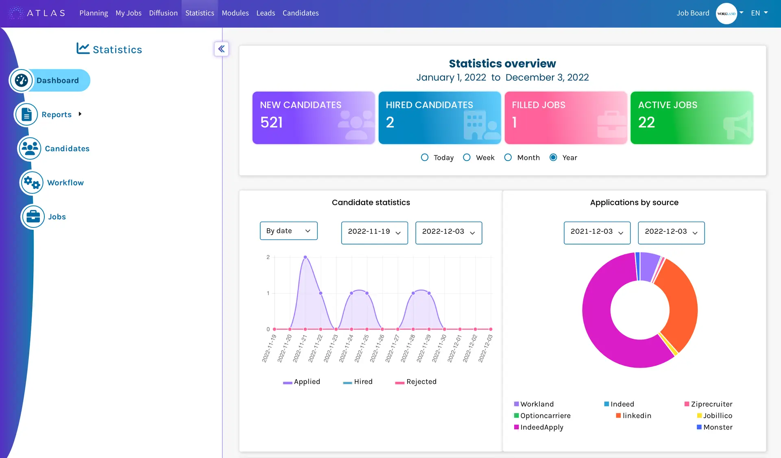
Task: Toggle the IndeedApply legend color swatch
Action: [x=516, y=427]
